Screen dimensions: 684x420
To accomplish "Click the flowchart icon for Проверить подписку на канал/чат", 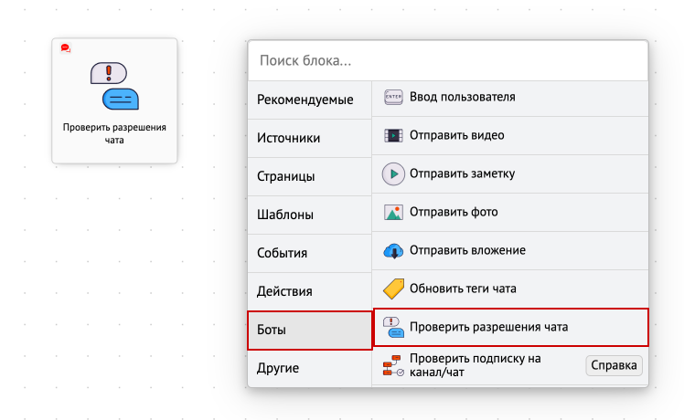I will (x=393, y=365).
